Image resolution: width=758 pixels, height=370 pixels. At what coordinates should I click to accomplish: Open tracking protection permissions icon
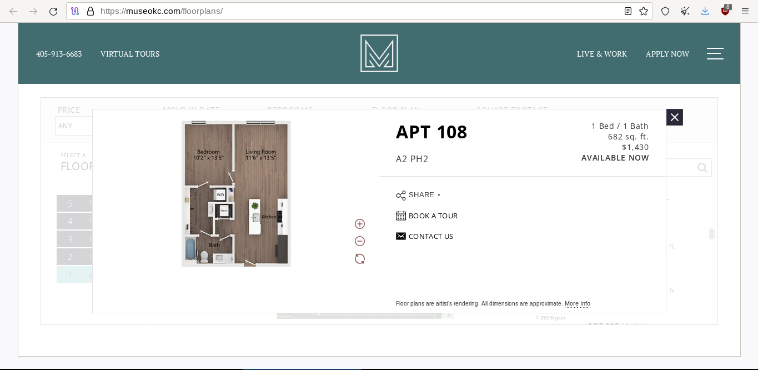(75, 11)
